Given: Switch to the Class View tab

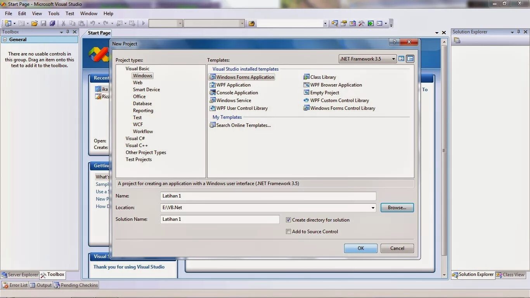Looking at the screenshot, I should [x=511, y=275].
